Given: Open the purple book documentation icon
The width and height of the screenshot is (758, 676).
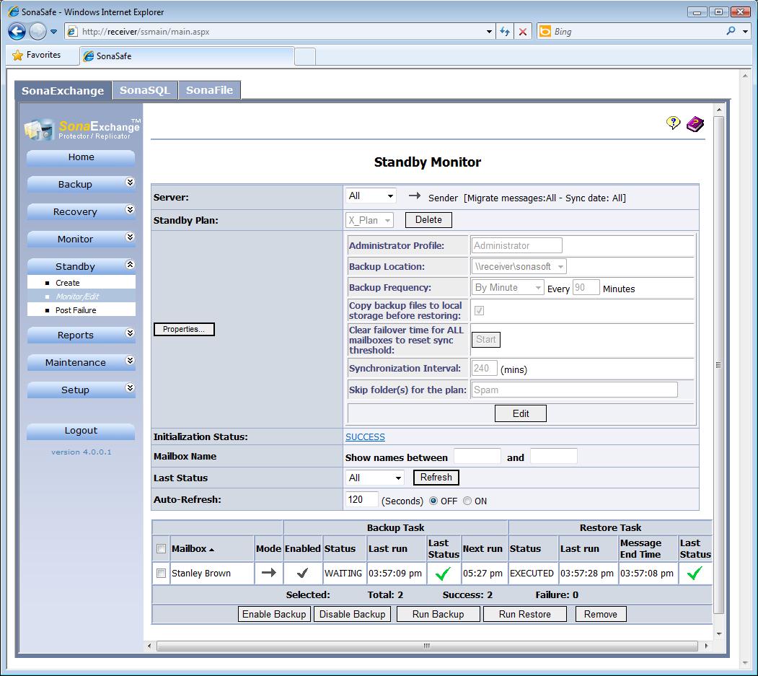Looking at the screenshot, I should (695, 124).
